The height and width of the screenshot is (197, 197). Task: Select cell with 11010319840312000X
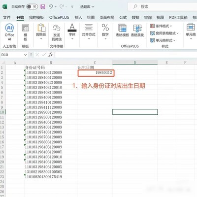(x=51, y=167)
